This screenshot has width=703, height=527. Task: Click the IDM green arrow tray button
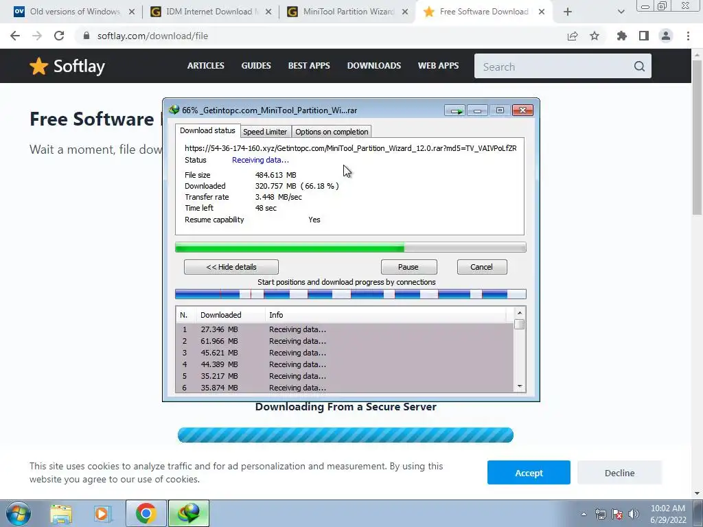click(x=455, y=110)
